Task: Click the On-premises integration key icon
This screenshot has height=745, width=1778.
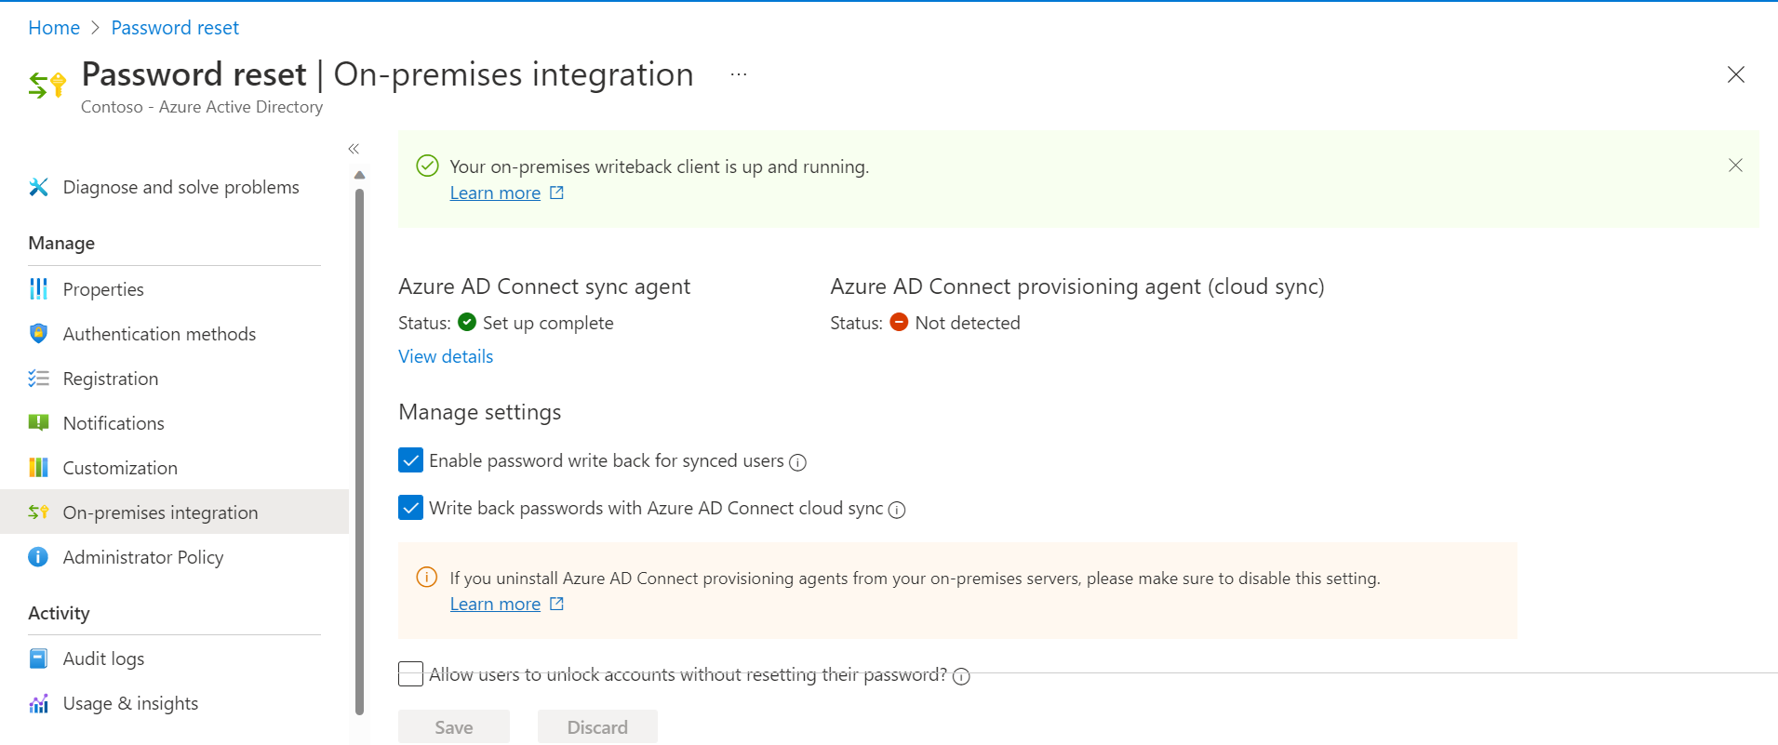Action: point(38,512)
